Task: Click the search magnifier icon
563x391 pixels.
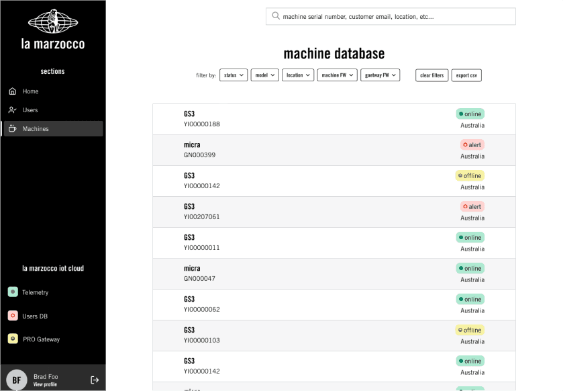Action: [x=276, y=16]
